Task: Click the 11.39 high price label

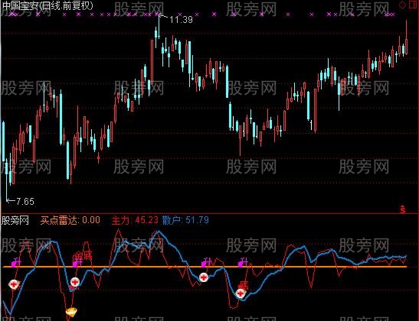Action: pyautogui.click(x=182, y=19)
